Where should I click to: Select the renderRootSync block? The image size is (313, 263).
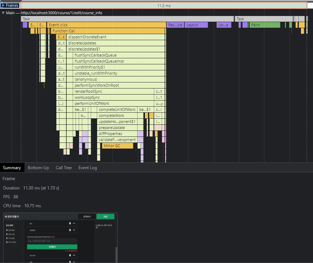113,91
